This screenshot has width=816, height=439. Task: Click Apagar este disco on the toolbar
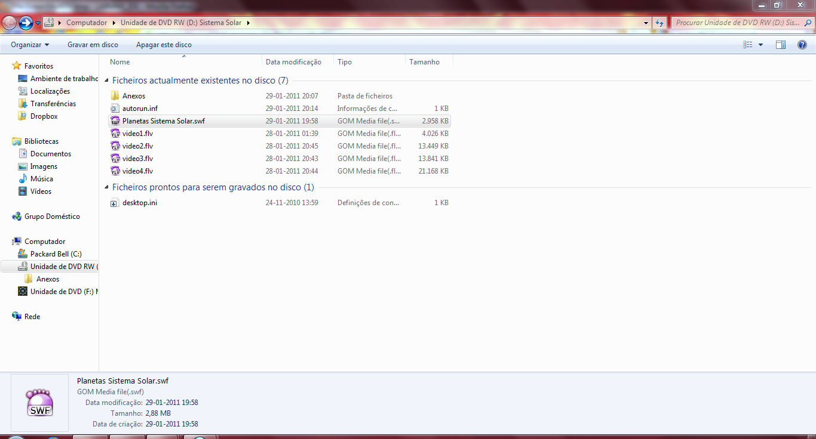164,44
